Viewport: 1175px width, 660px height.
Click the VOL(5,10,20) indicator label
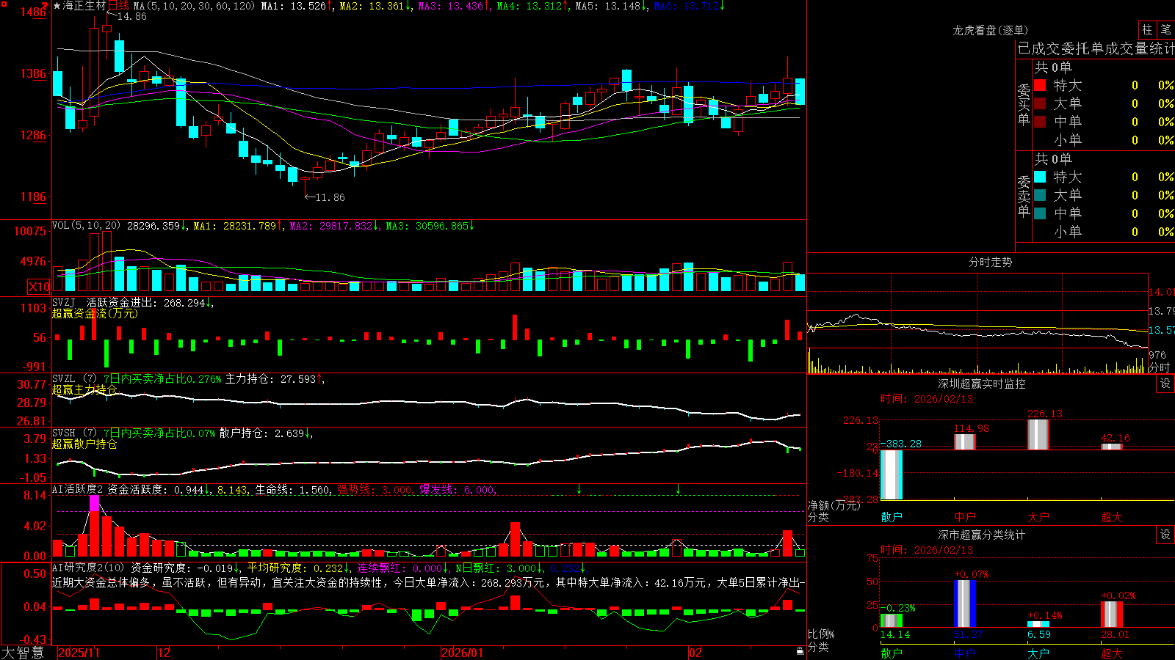click(87, 226)
